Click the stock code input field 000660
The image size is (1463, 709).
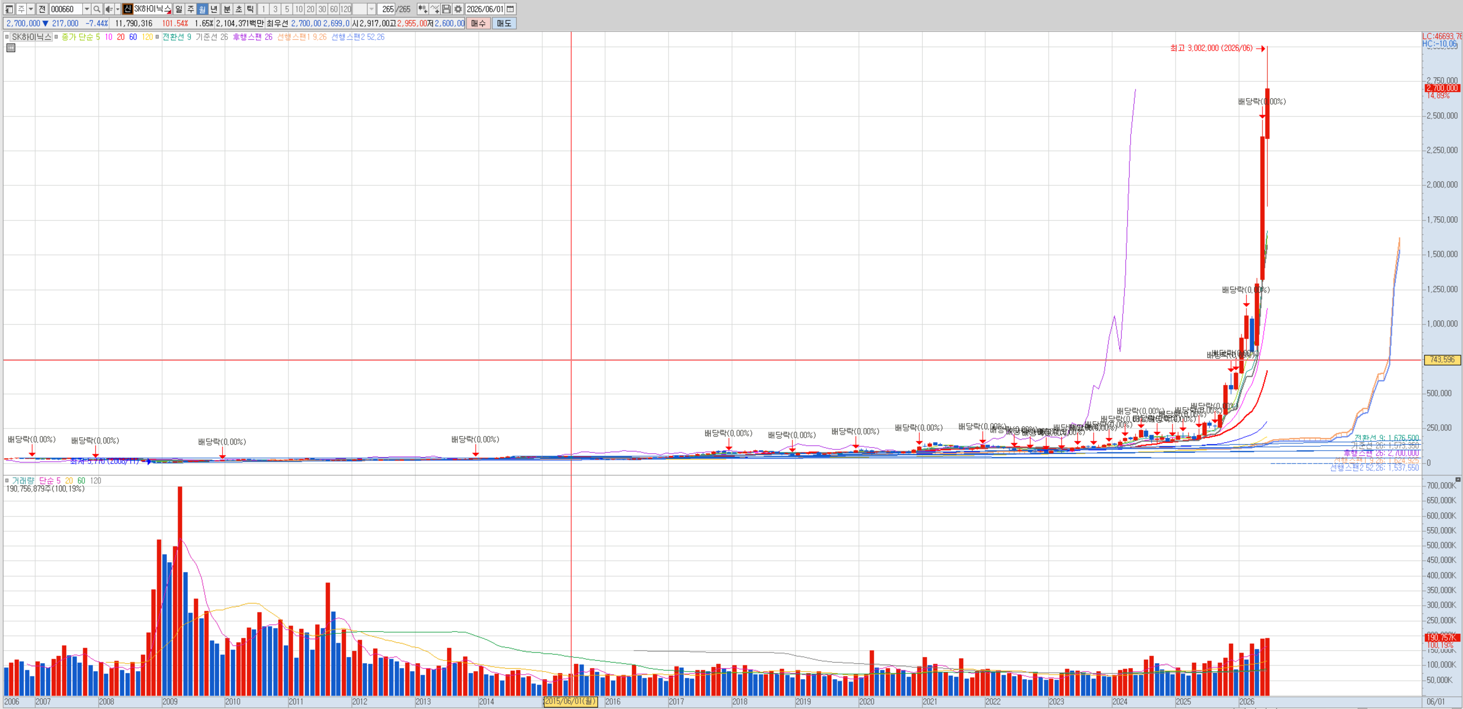(66, 9)
